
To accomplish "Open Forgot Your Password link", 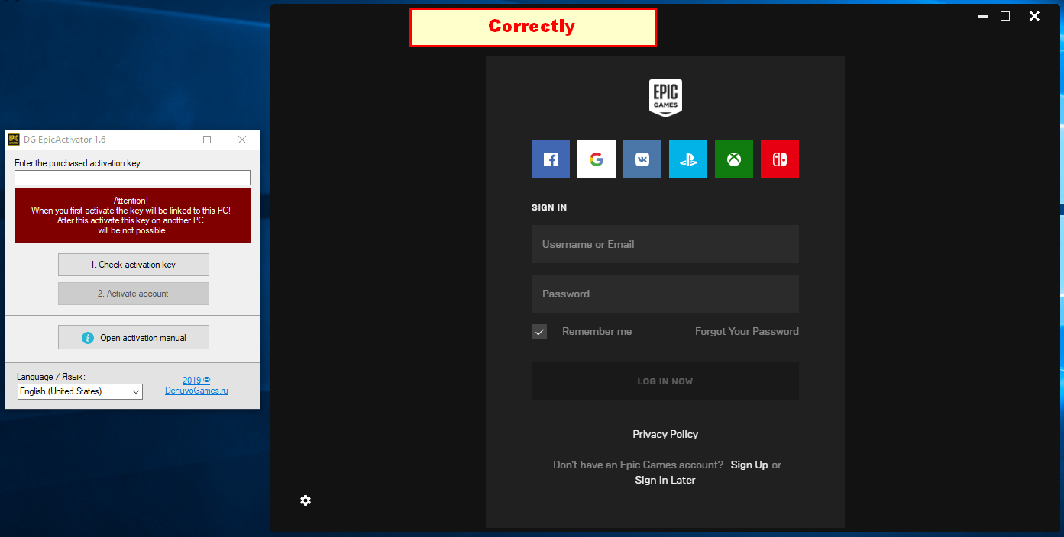I will pyautogui.click(x=747, y=331).
